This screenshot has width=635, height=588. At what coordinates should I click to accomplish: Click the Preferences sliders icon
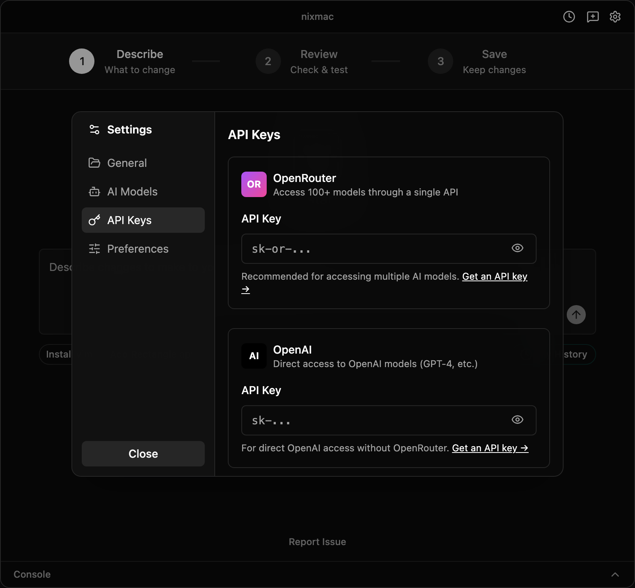pos(94,249)
